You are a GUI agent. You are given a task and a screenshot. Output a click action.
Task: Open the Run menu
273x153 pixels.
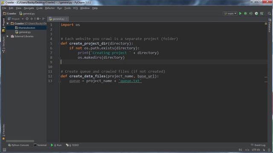tap(60, 8)
